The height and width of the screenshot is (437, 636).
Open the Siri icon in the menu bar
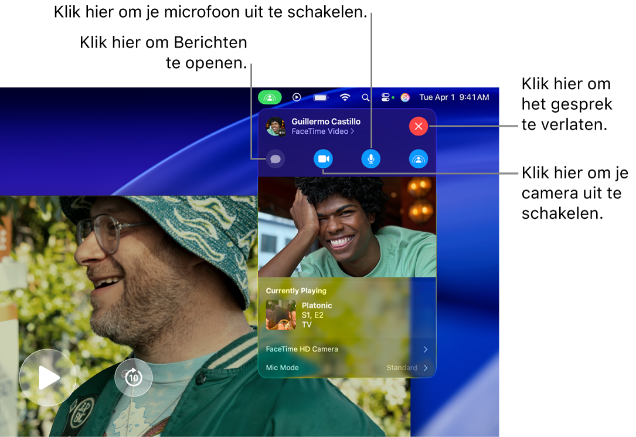(404, 97)
